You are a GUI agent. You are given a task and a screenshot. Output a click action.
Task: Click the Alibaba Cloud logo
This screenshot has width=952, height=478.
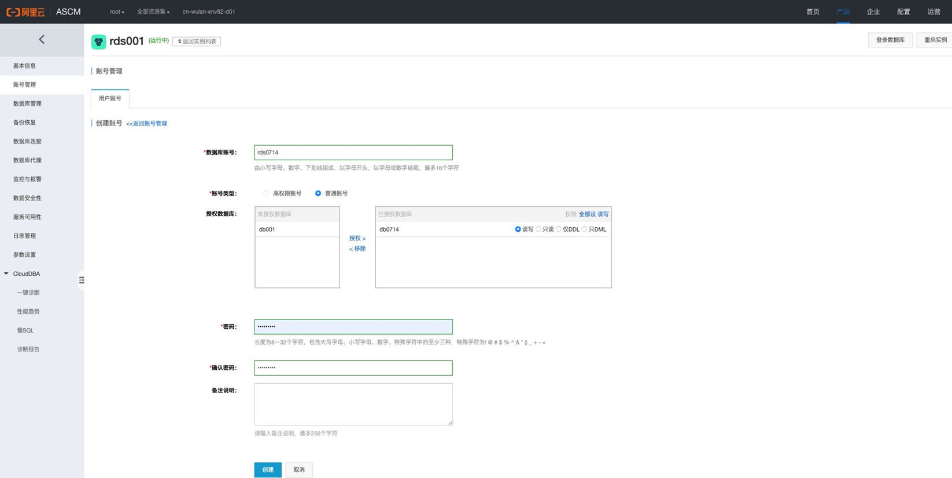[25, 12]
